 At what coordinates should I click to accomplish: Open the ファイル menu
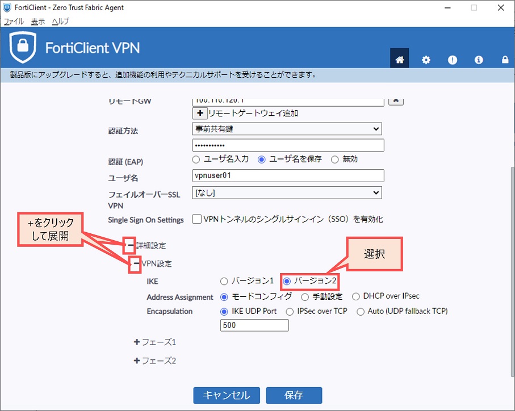click(x=14, y=21)
